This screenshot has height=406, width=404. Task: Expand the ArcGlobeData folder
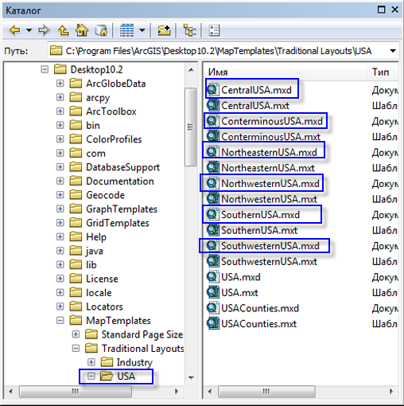tap(60, 84)
